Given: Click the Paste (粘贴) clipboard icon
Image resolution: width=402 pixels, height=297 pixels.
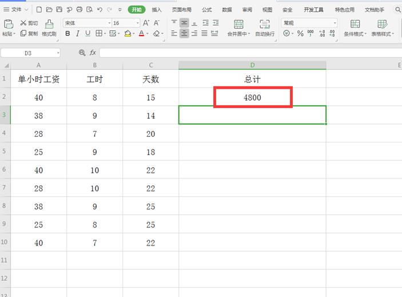Looking at the screenshot, I should pyautogui.click(x=9, y=24).
